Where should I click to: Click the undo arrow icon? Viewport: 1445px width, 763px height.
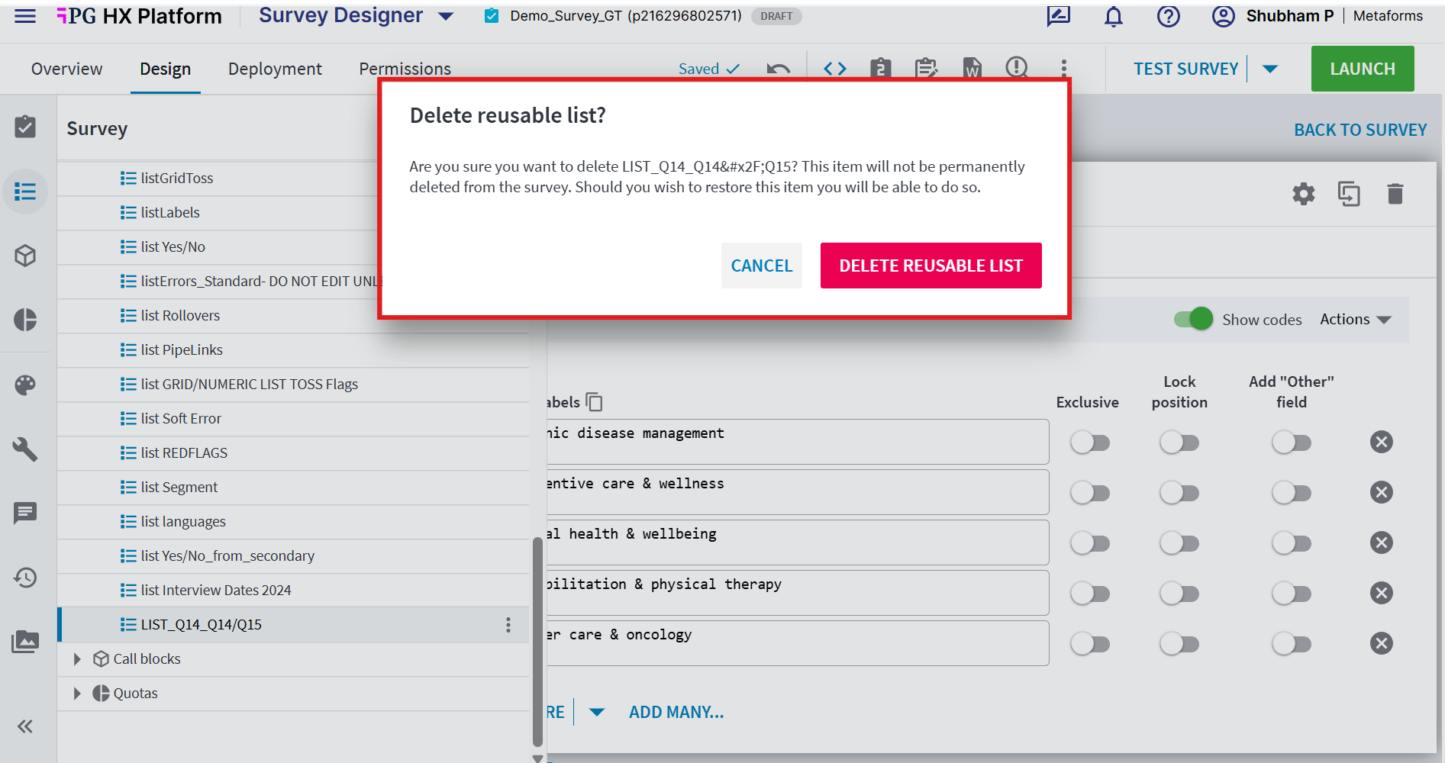(778, 69)
